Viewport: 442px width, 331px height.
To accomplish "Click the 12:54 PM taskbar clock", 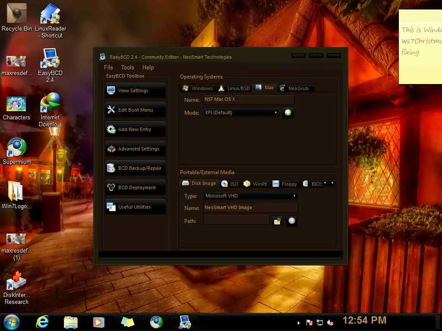I will point(364,320).
